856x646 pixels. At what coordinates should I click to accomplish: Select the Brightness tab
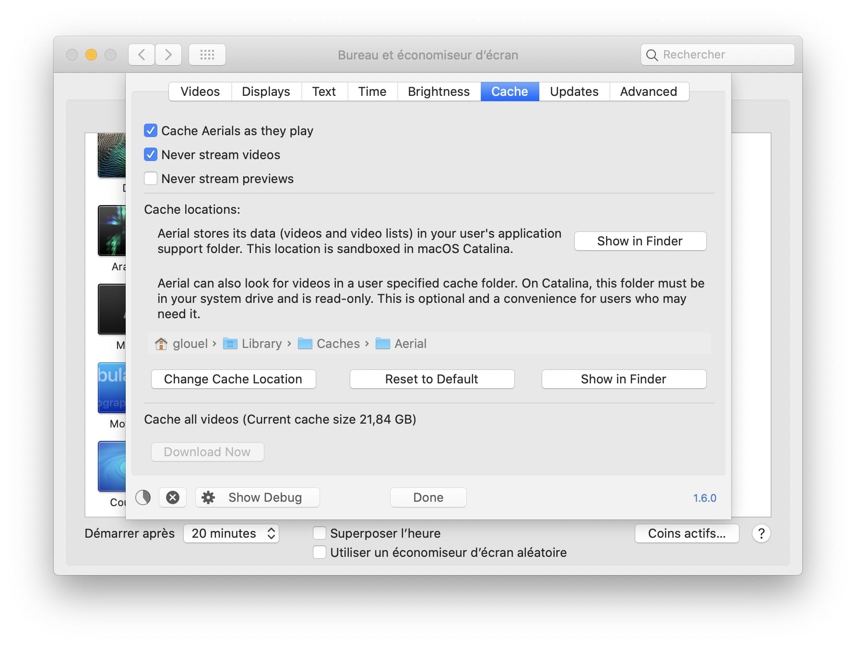[x=439, y=92]
